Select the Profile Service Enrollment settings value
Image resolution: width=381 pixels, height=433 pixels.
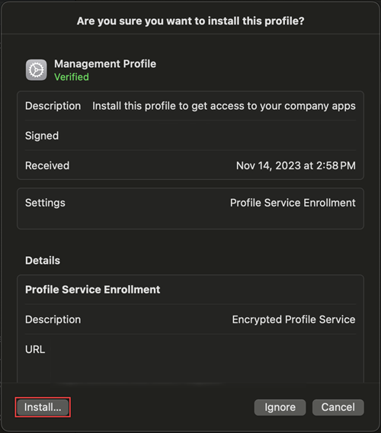point(293,203)
